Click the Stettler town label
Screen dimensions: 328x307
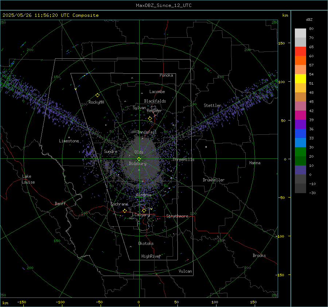coord(212,105)
